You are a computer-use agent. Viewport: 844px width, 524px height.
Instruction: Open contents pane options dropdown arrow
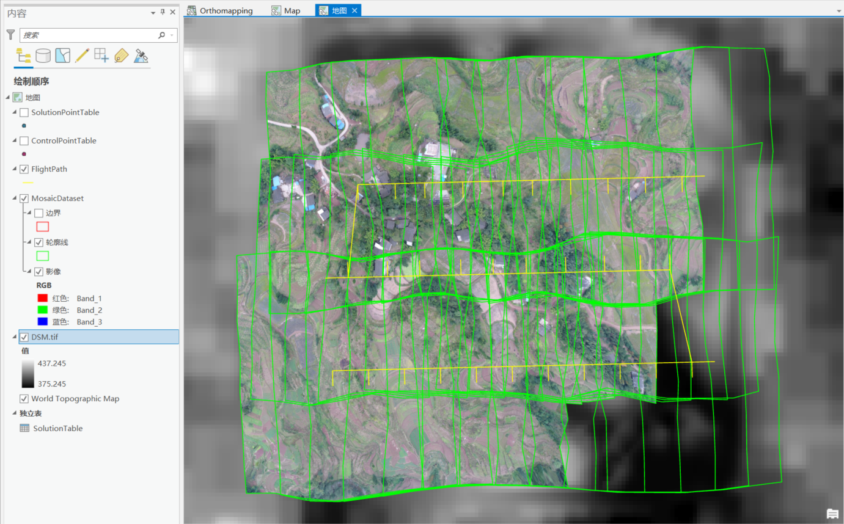(153, 12)
